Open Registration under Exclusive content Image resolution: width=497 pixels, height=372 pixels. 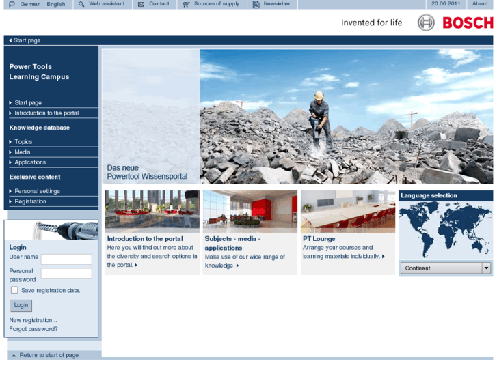[x=30, y=201]
